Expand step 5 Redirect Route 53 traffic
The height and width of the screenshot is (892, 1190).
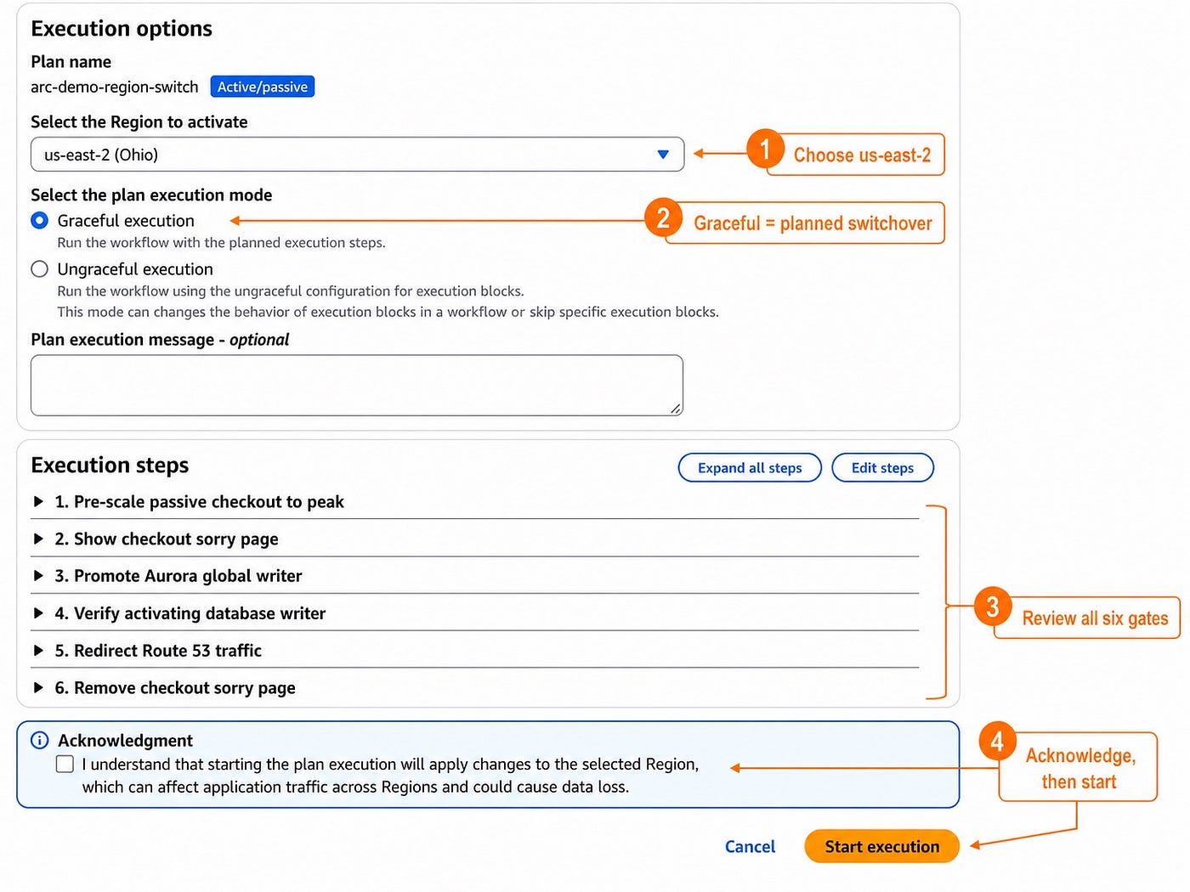coord(474,651)
